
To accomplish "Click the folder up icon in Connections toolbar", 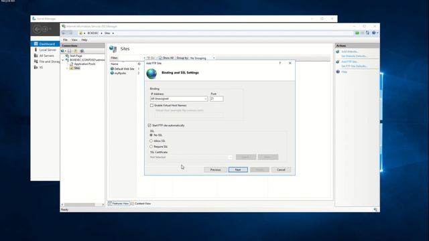I will 76,51.
